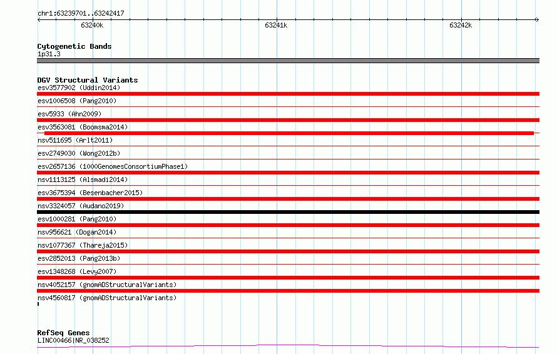
Task: Click the 1p31.3 band label
Action: (x=49, y=54)
